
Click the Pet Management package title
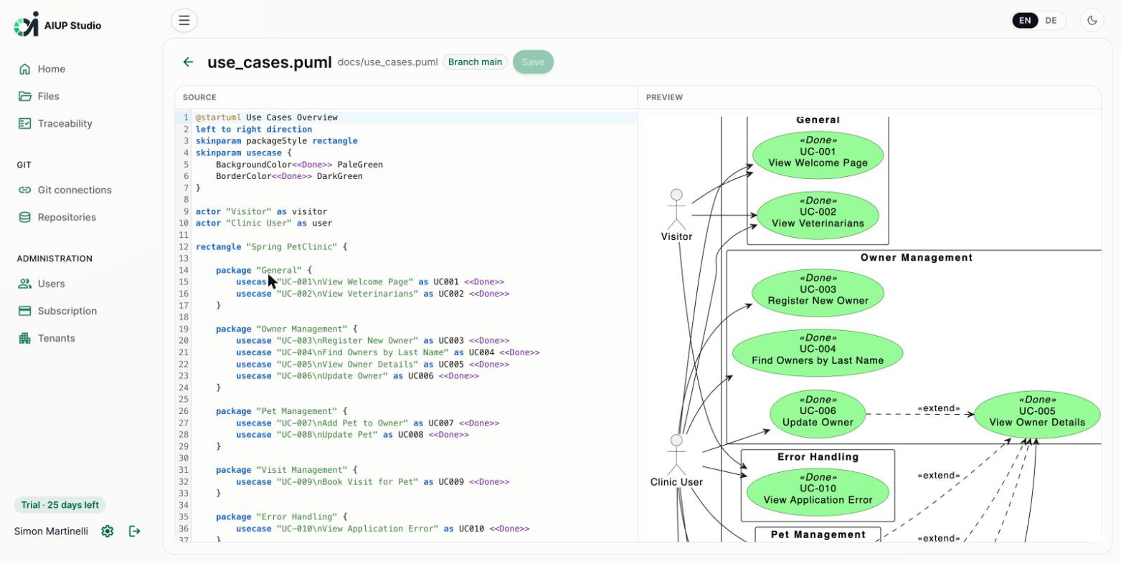818,534
